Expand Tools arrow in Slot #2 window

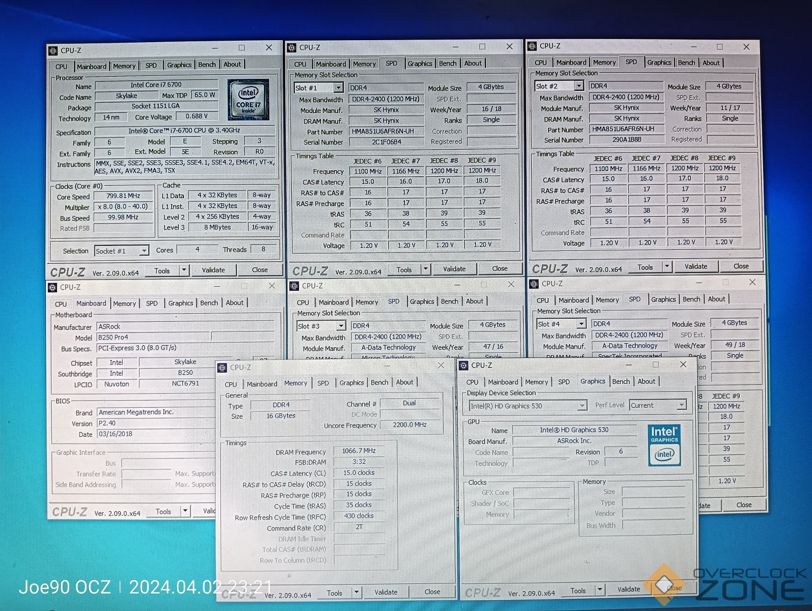point(667,267)
